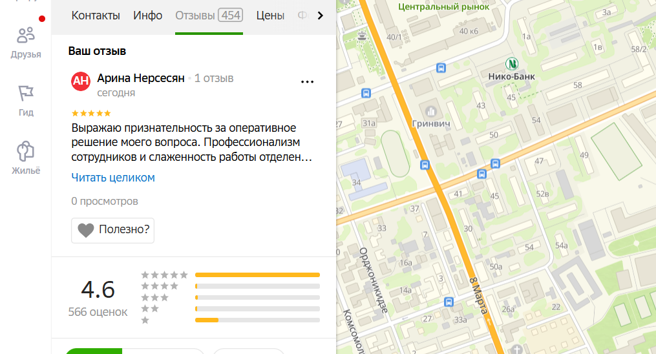Viewport: 656px width, 354px height.
Task: Click the 8 Марта street label
Action: tap(479, 295)
